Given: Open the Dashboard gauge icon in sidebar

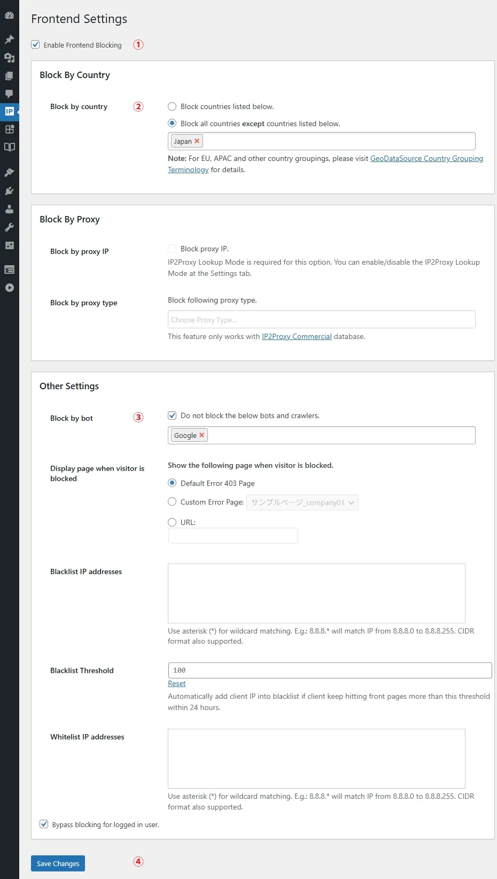Looking at the screenshot, I should pos(9,16).
